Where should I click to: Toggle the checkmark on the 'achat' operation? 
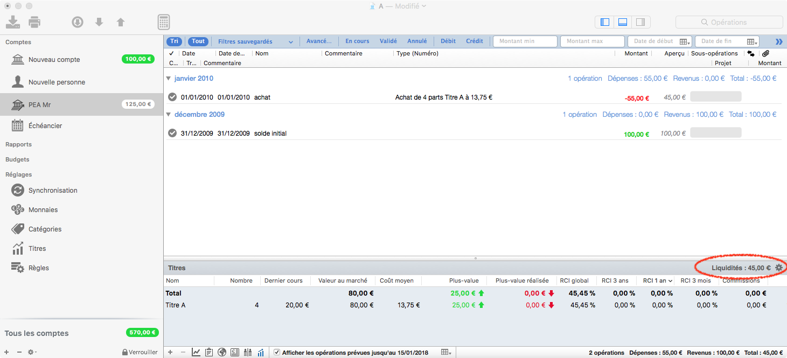[x=172, y=97]
